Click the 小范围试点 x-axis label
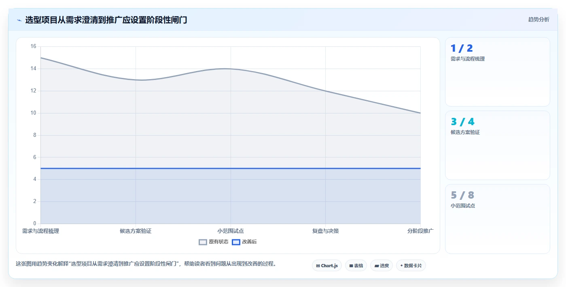The height and width of the screenshot is (287, 566). 231,231
